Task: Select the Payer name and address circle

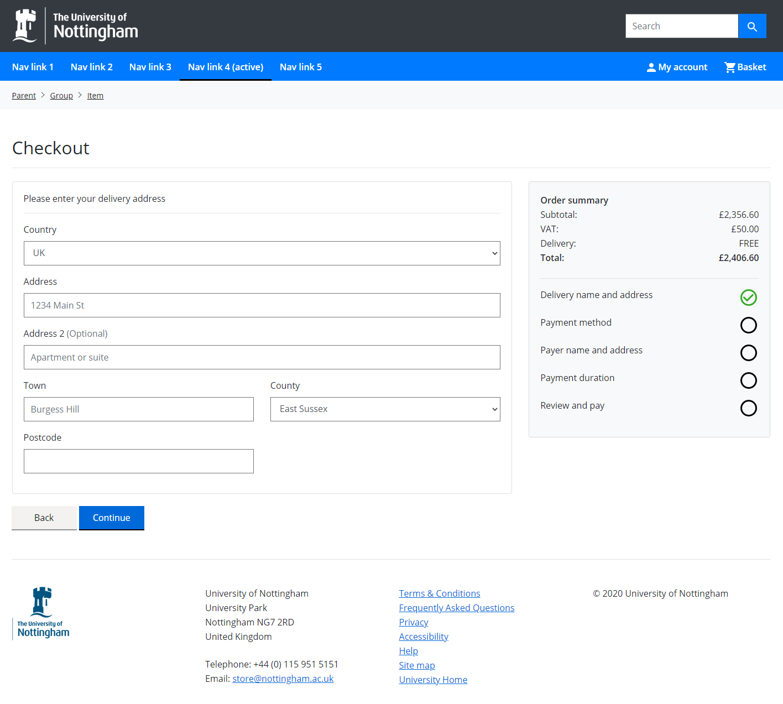Action: click(748, 353)
